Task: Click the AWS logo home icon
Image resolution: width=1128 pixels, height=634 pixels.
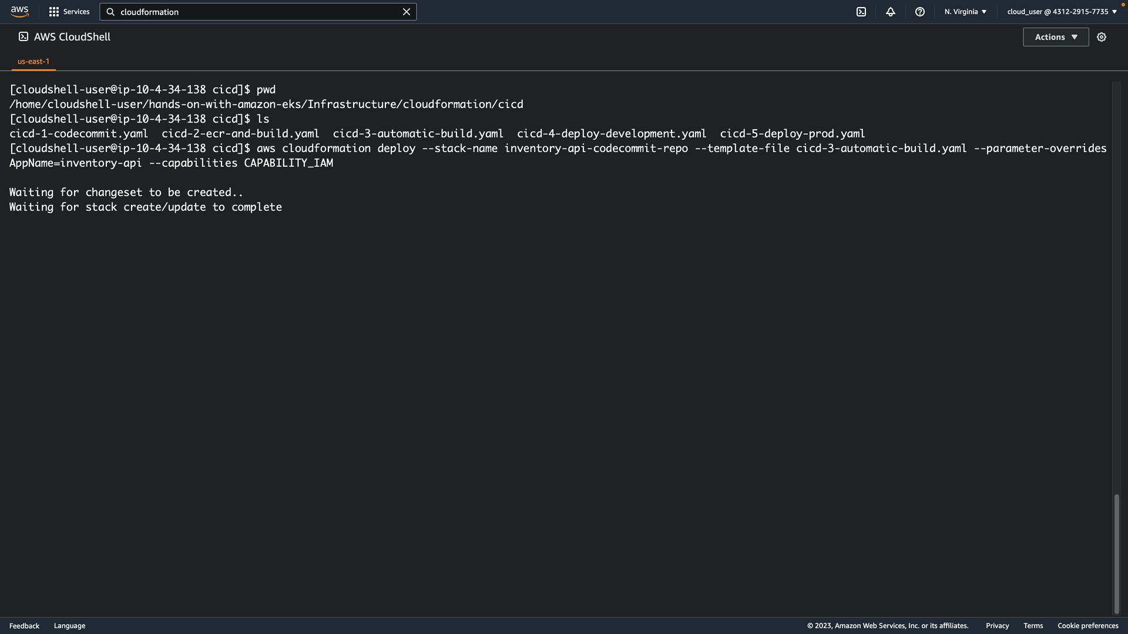Action: click(x=19, y=12)
